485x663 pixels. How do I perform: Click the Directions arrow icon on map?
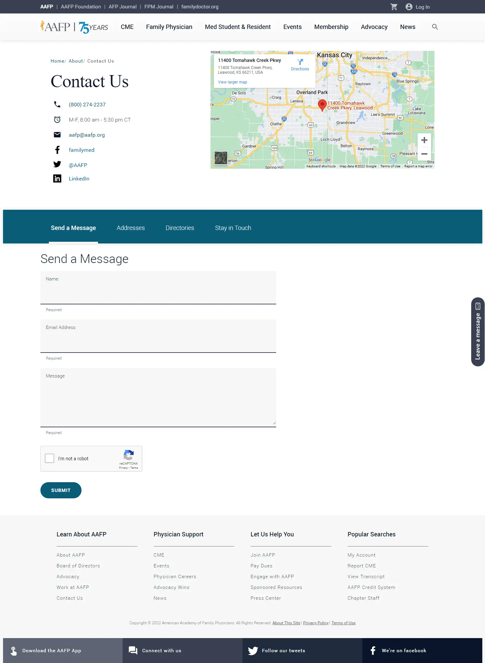point(300,62)
